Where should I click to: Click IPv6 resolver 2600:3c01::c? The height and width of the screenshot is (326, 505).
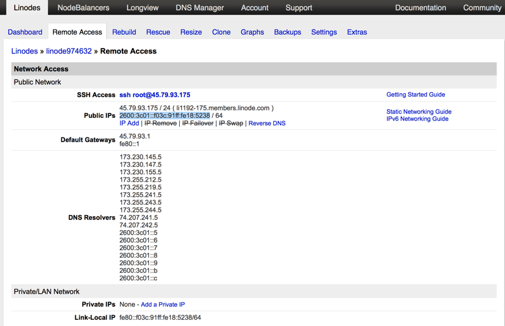coord(138,278)
